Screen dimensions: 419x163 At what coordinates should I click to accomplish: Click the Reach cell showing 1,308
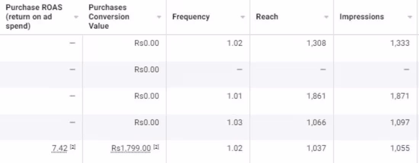316,43
